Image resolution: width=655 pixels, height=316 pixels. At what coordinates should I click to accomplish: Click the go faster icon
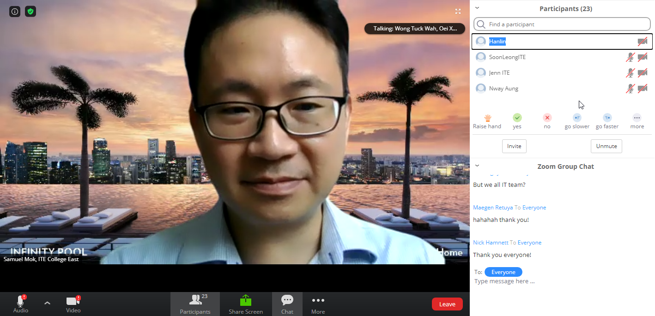pyautogui.click(x=607, y=118)
